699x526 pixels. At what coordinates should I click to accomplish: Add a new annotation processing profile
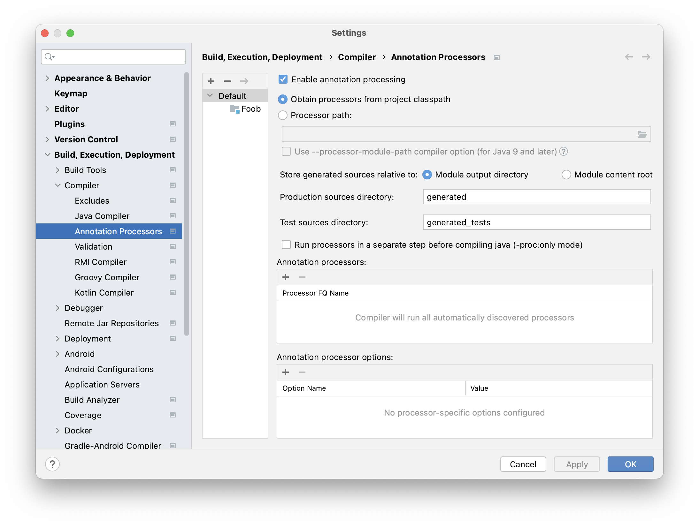click(211, 81)
